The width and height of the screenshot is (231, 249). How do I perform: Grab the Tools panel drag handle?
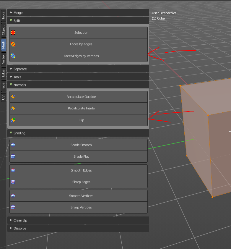pyautogui.click(x=147, y=77)
